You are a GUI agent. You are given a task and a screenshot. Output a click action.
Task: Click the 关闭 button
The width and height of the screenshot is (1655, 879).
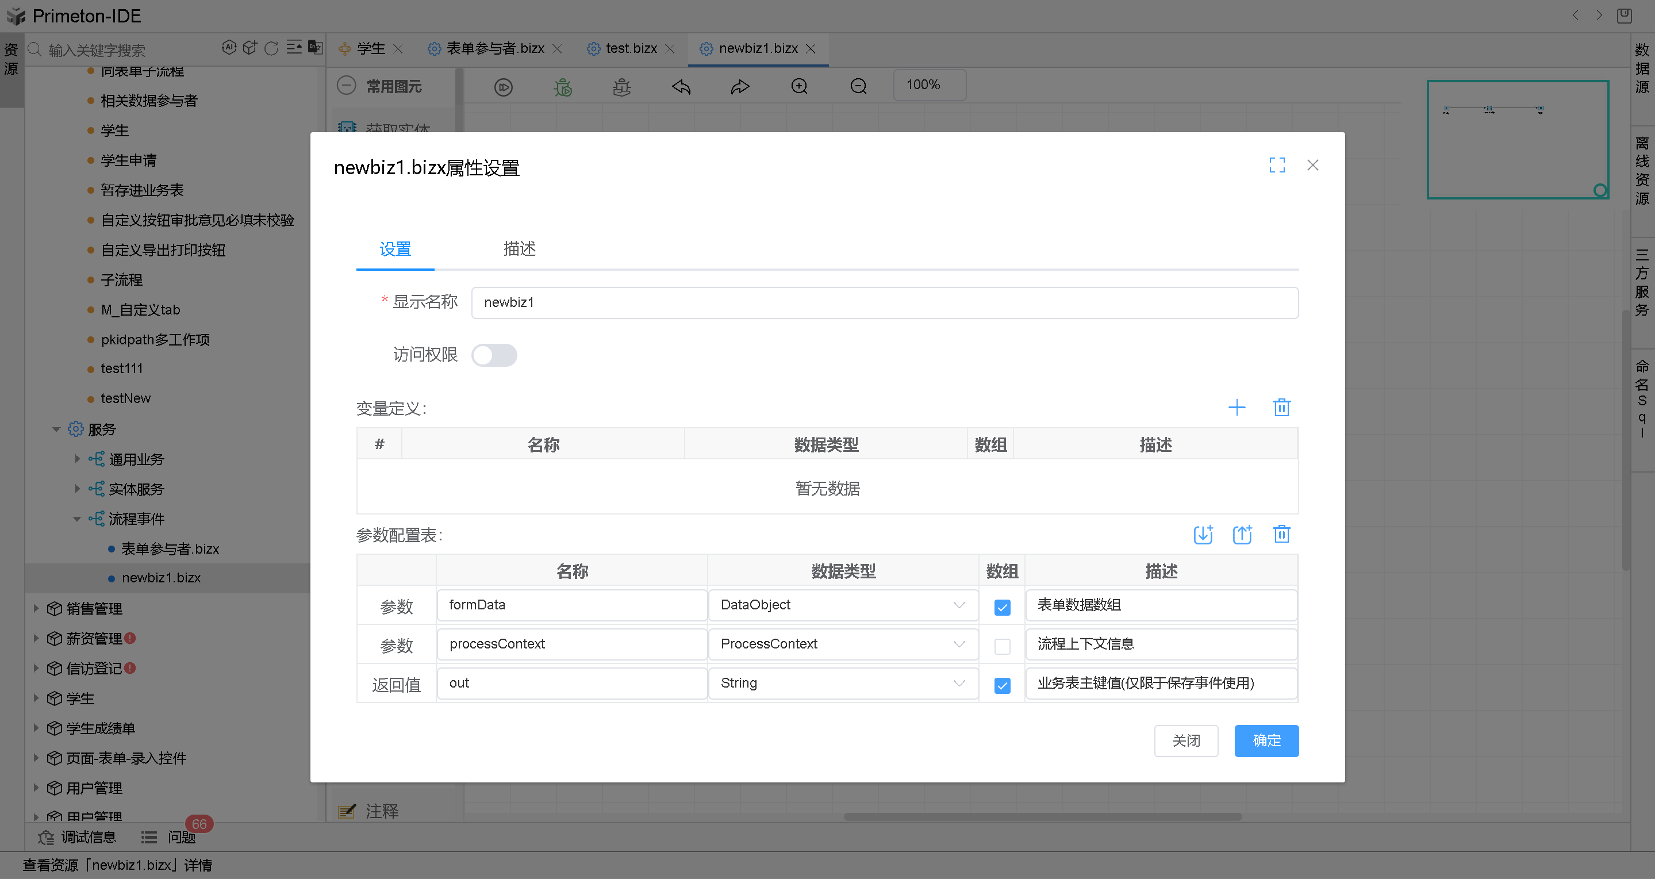coord(1185,740)
